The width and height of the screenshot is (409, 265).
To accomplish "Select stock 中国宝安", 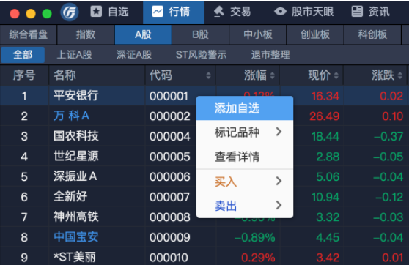I will [x=76, y=237].
